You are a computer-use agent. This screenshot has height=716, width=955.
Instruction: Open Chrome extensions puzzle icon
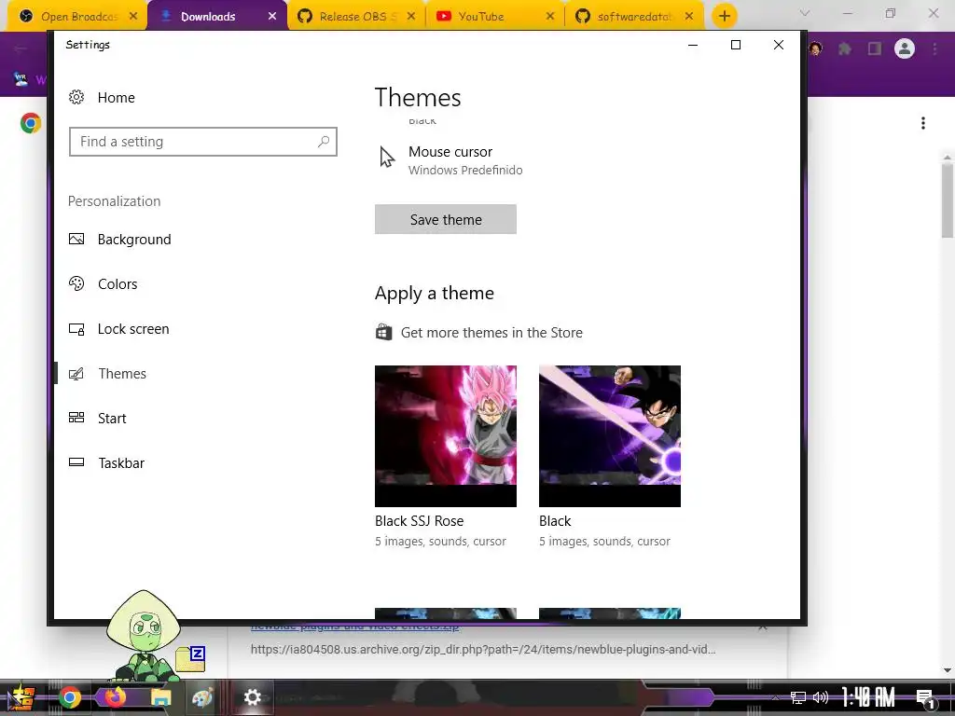(845, 48)
